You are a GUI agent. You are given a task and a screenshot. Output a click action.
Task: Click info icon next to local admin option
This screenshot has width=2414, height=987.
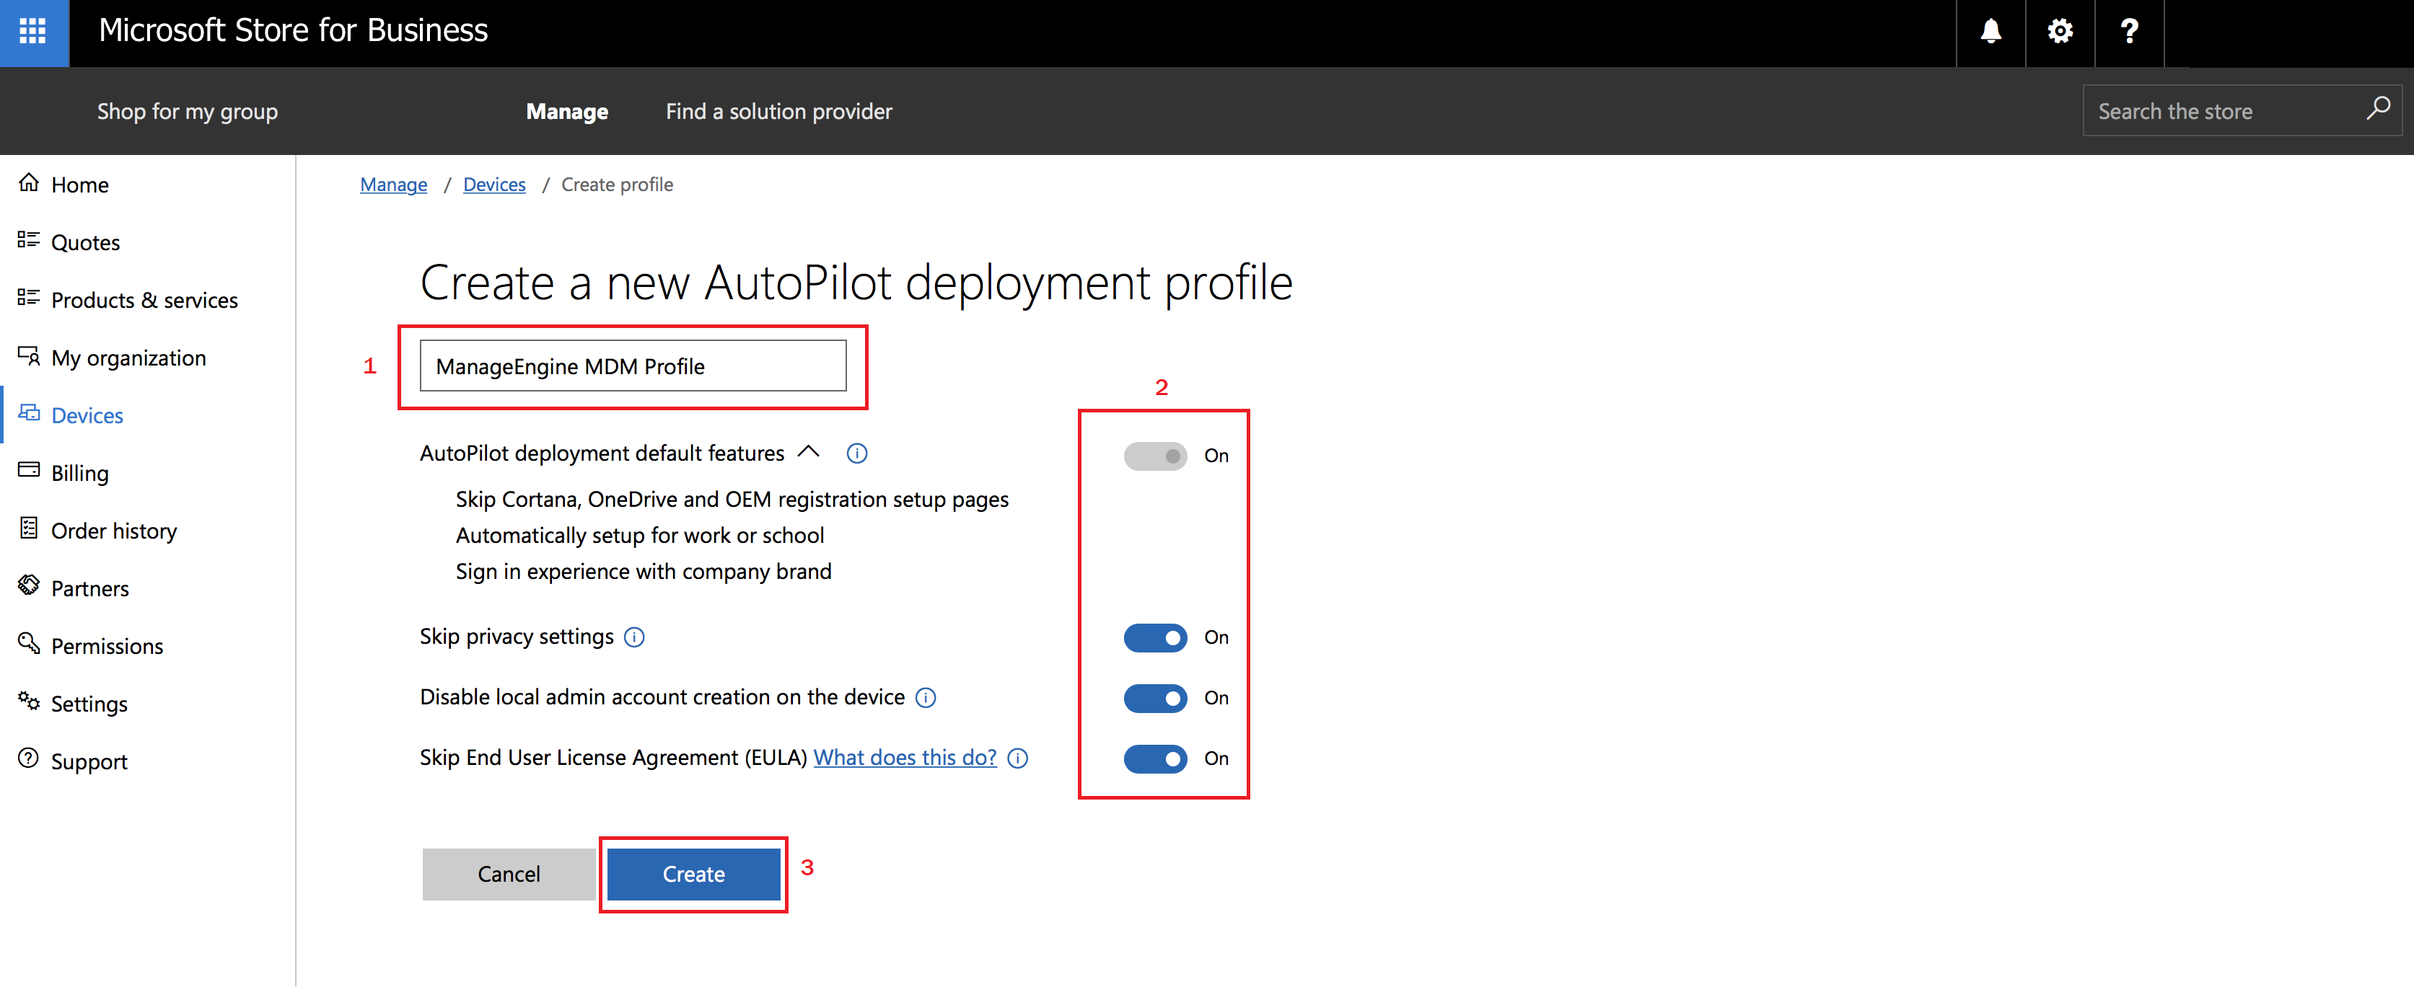point(926,698)
